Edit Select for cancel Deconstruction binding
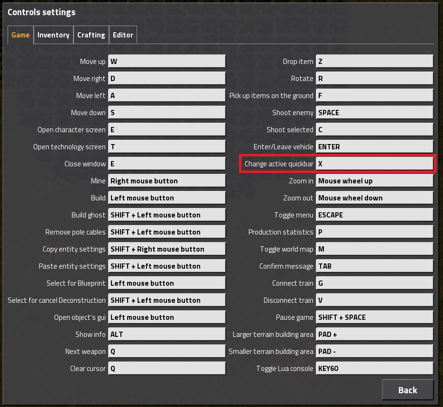This screenshot has height=407, width=443. (166, 300)
